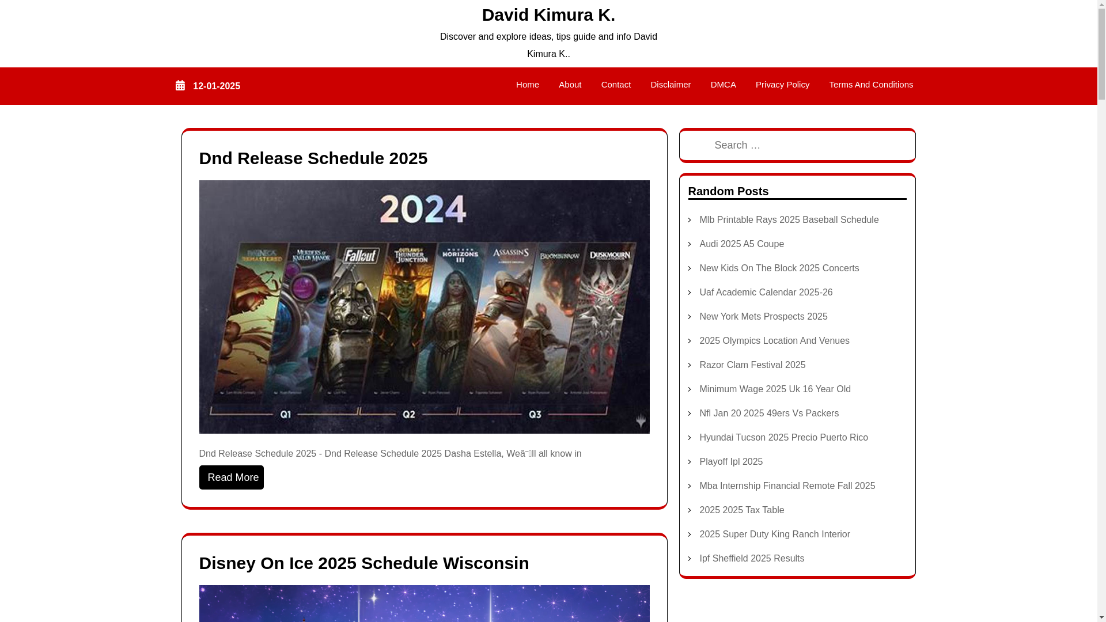Click the Disney On Ice post thumbnail
1106x622 pixels.
(424, 604)
